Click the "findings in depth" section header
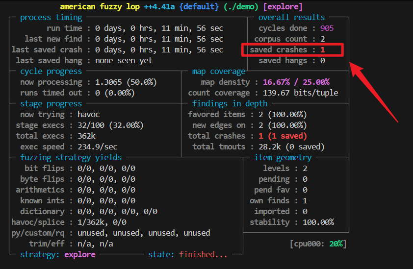The height and width of the screenshot is (269, 413). click(x=230, y=104)
